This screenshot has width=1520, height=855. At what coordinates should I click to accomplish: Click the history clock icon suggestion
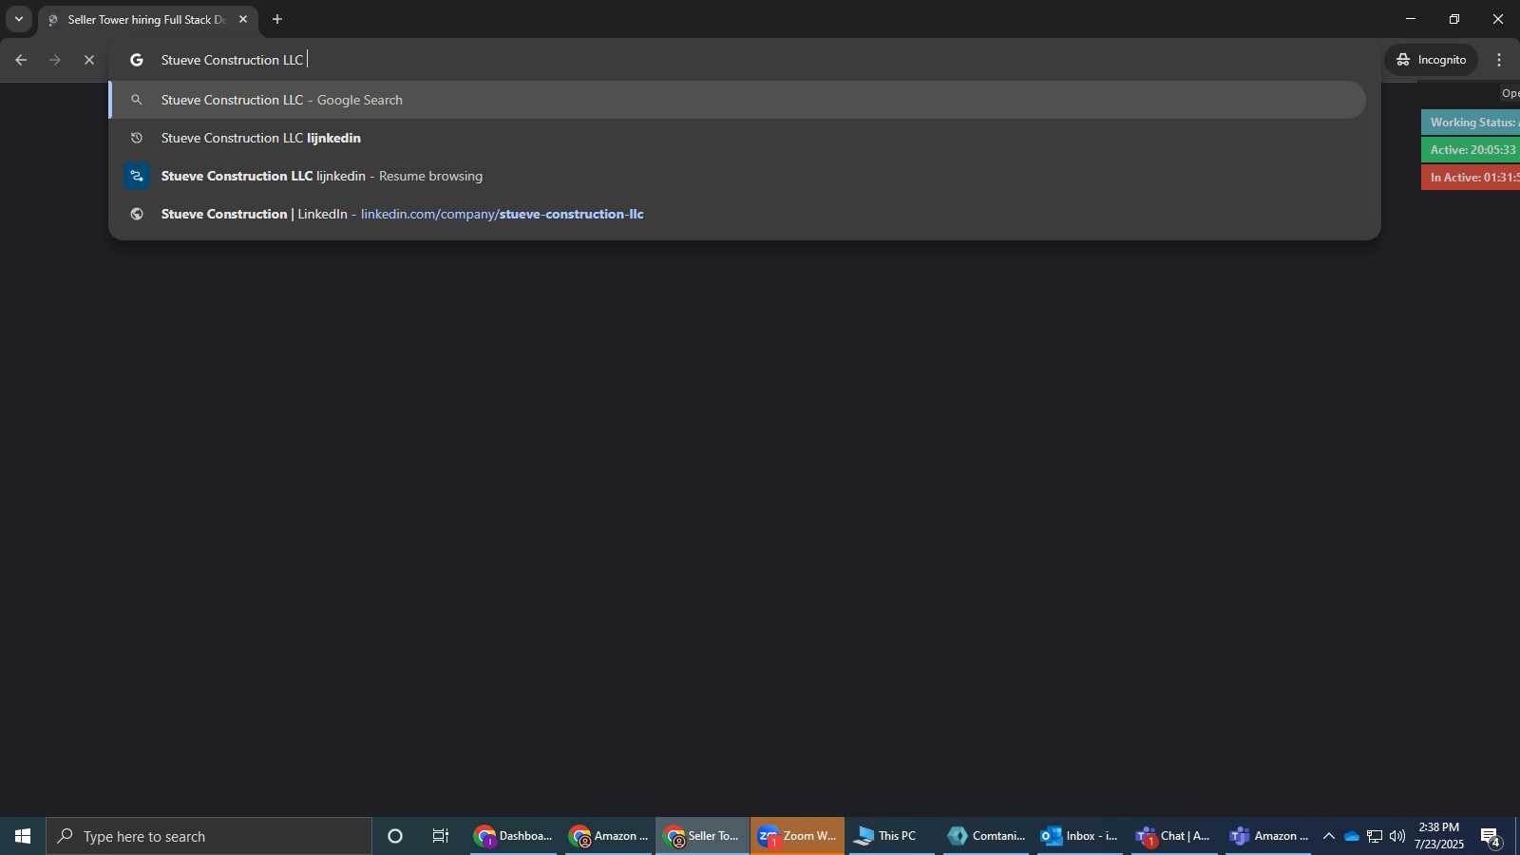click(137, 138)
